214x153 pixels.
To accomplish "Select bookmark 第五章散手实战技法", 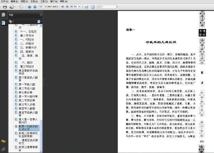I will (28, 72).
